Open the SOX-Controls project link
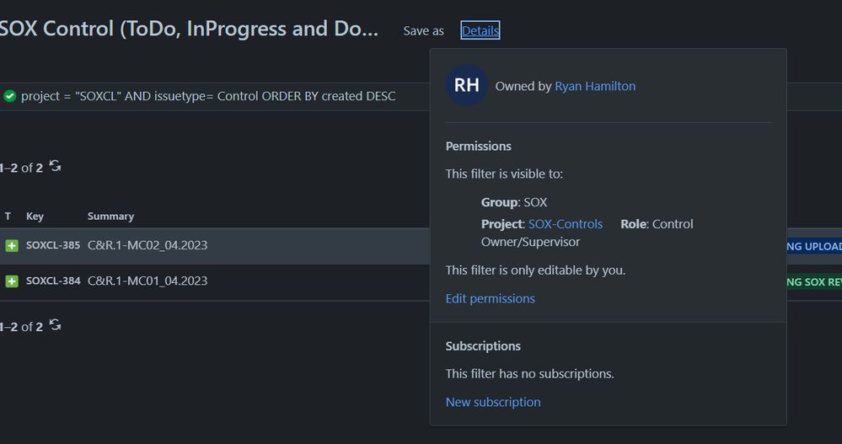Image resolution: width=842 pixels, height=444 pixels. pos(566,224)
